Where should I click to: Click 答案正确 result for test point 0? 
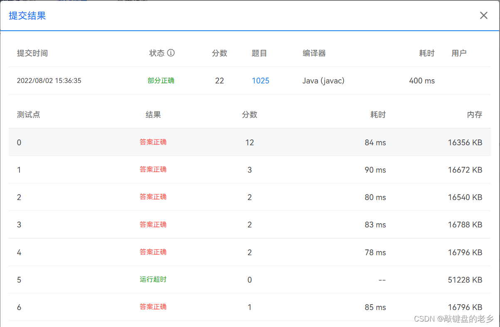point(153,142)
